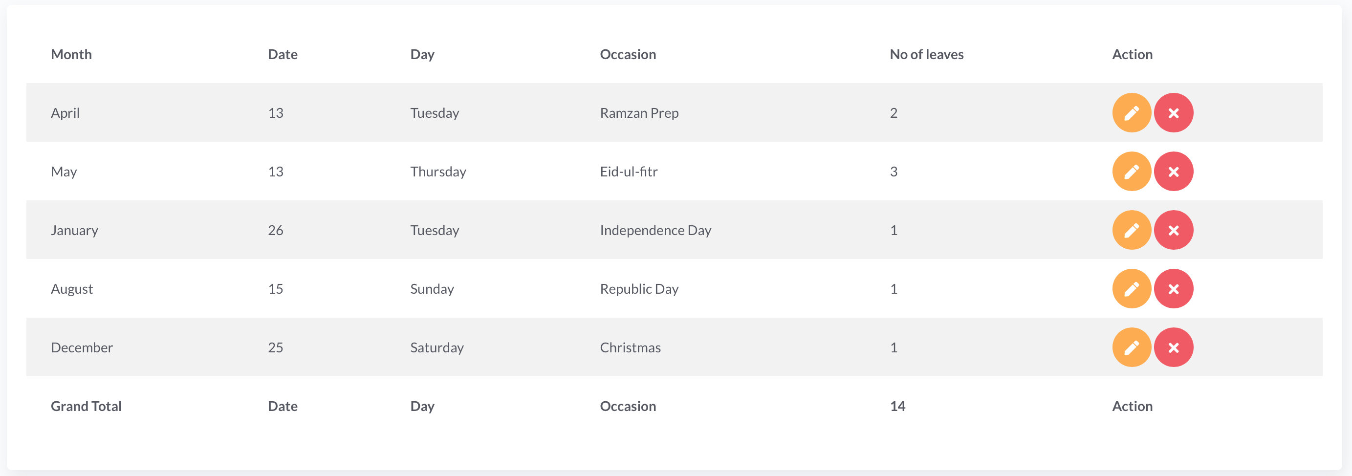This screenshot has height=476, width=1352.
Task: Click the No of leaves header
Action: click(926, 55)
